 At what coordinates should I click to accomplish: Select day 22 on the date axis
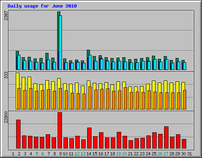(136, 154)
